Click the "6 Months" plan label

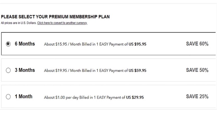point(25,44)
